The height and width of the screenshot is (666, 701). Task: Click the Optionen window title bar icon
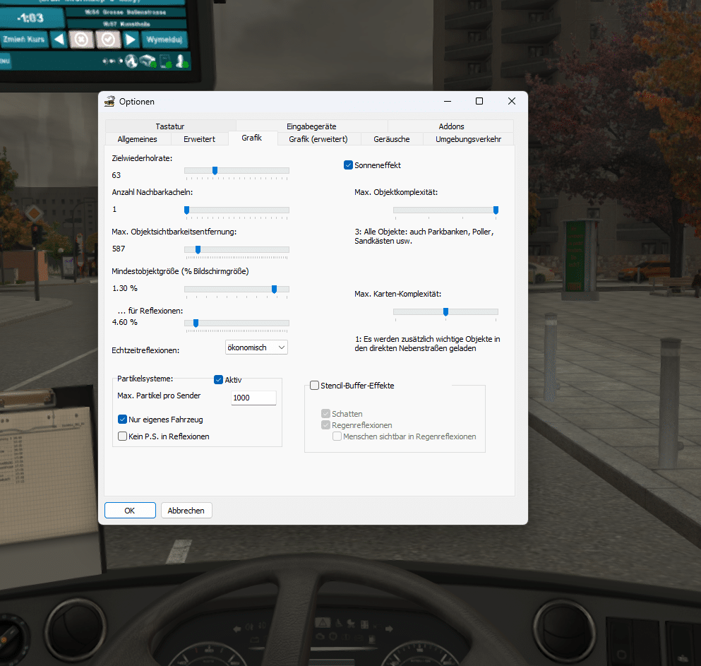click(109, 102)
